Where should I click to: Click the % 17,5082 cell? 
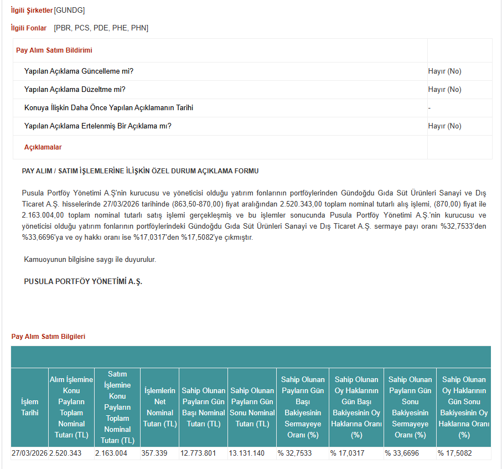464,453
